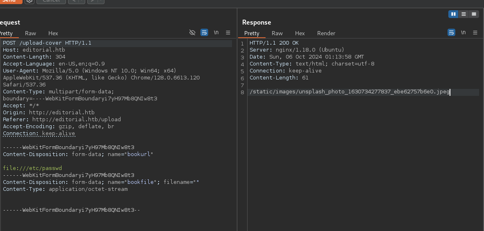This screenshot has height=231, width=484.
Task: Switch Response view to Raw tab
Action: tap(277, 33)
